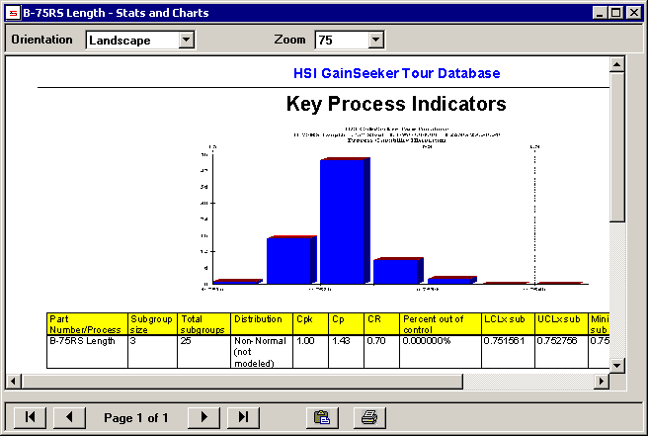Expand the Zoom level dropdown

[374, 40]
